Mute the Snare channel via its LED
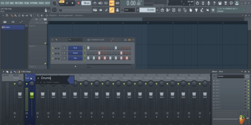This screenshot has width=251, height=125. [x=53, y=53]
